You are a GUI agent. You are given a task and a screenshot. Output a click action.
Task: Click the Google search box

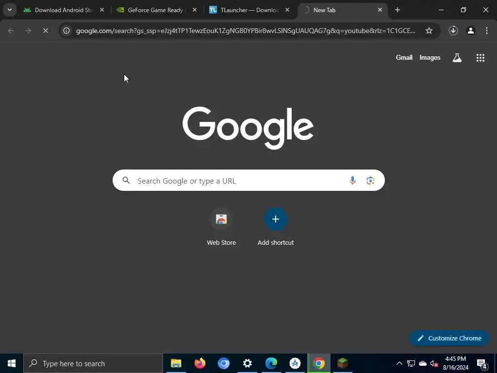click(x=248, y=181)
